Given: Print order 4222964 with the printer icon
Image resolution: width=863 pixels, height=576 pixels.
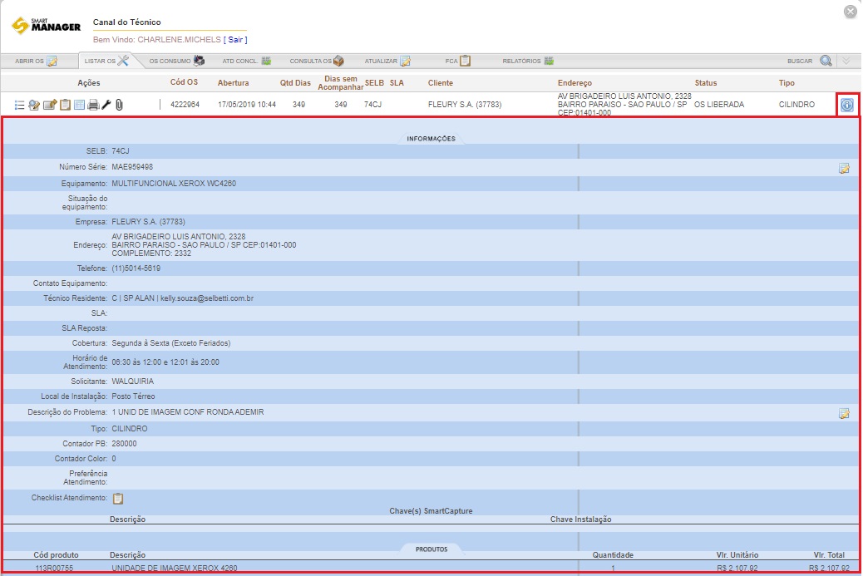Looking at the screenshot, I should [x=93, y=105].
